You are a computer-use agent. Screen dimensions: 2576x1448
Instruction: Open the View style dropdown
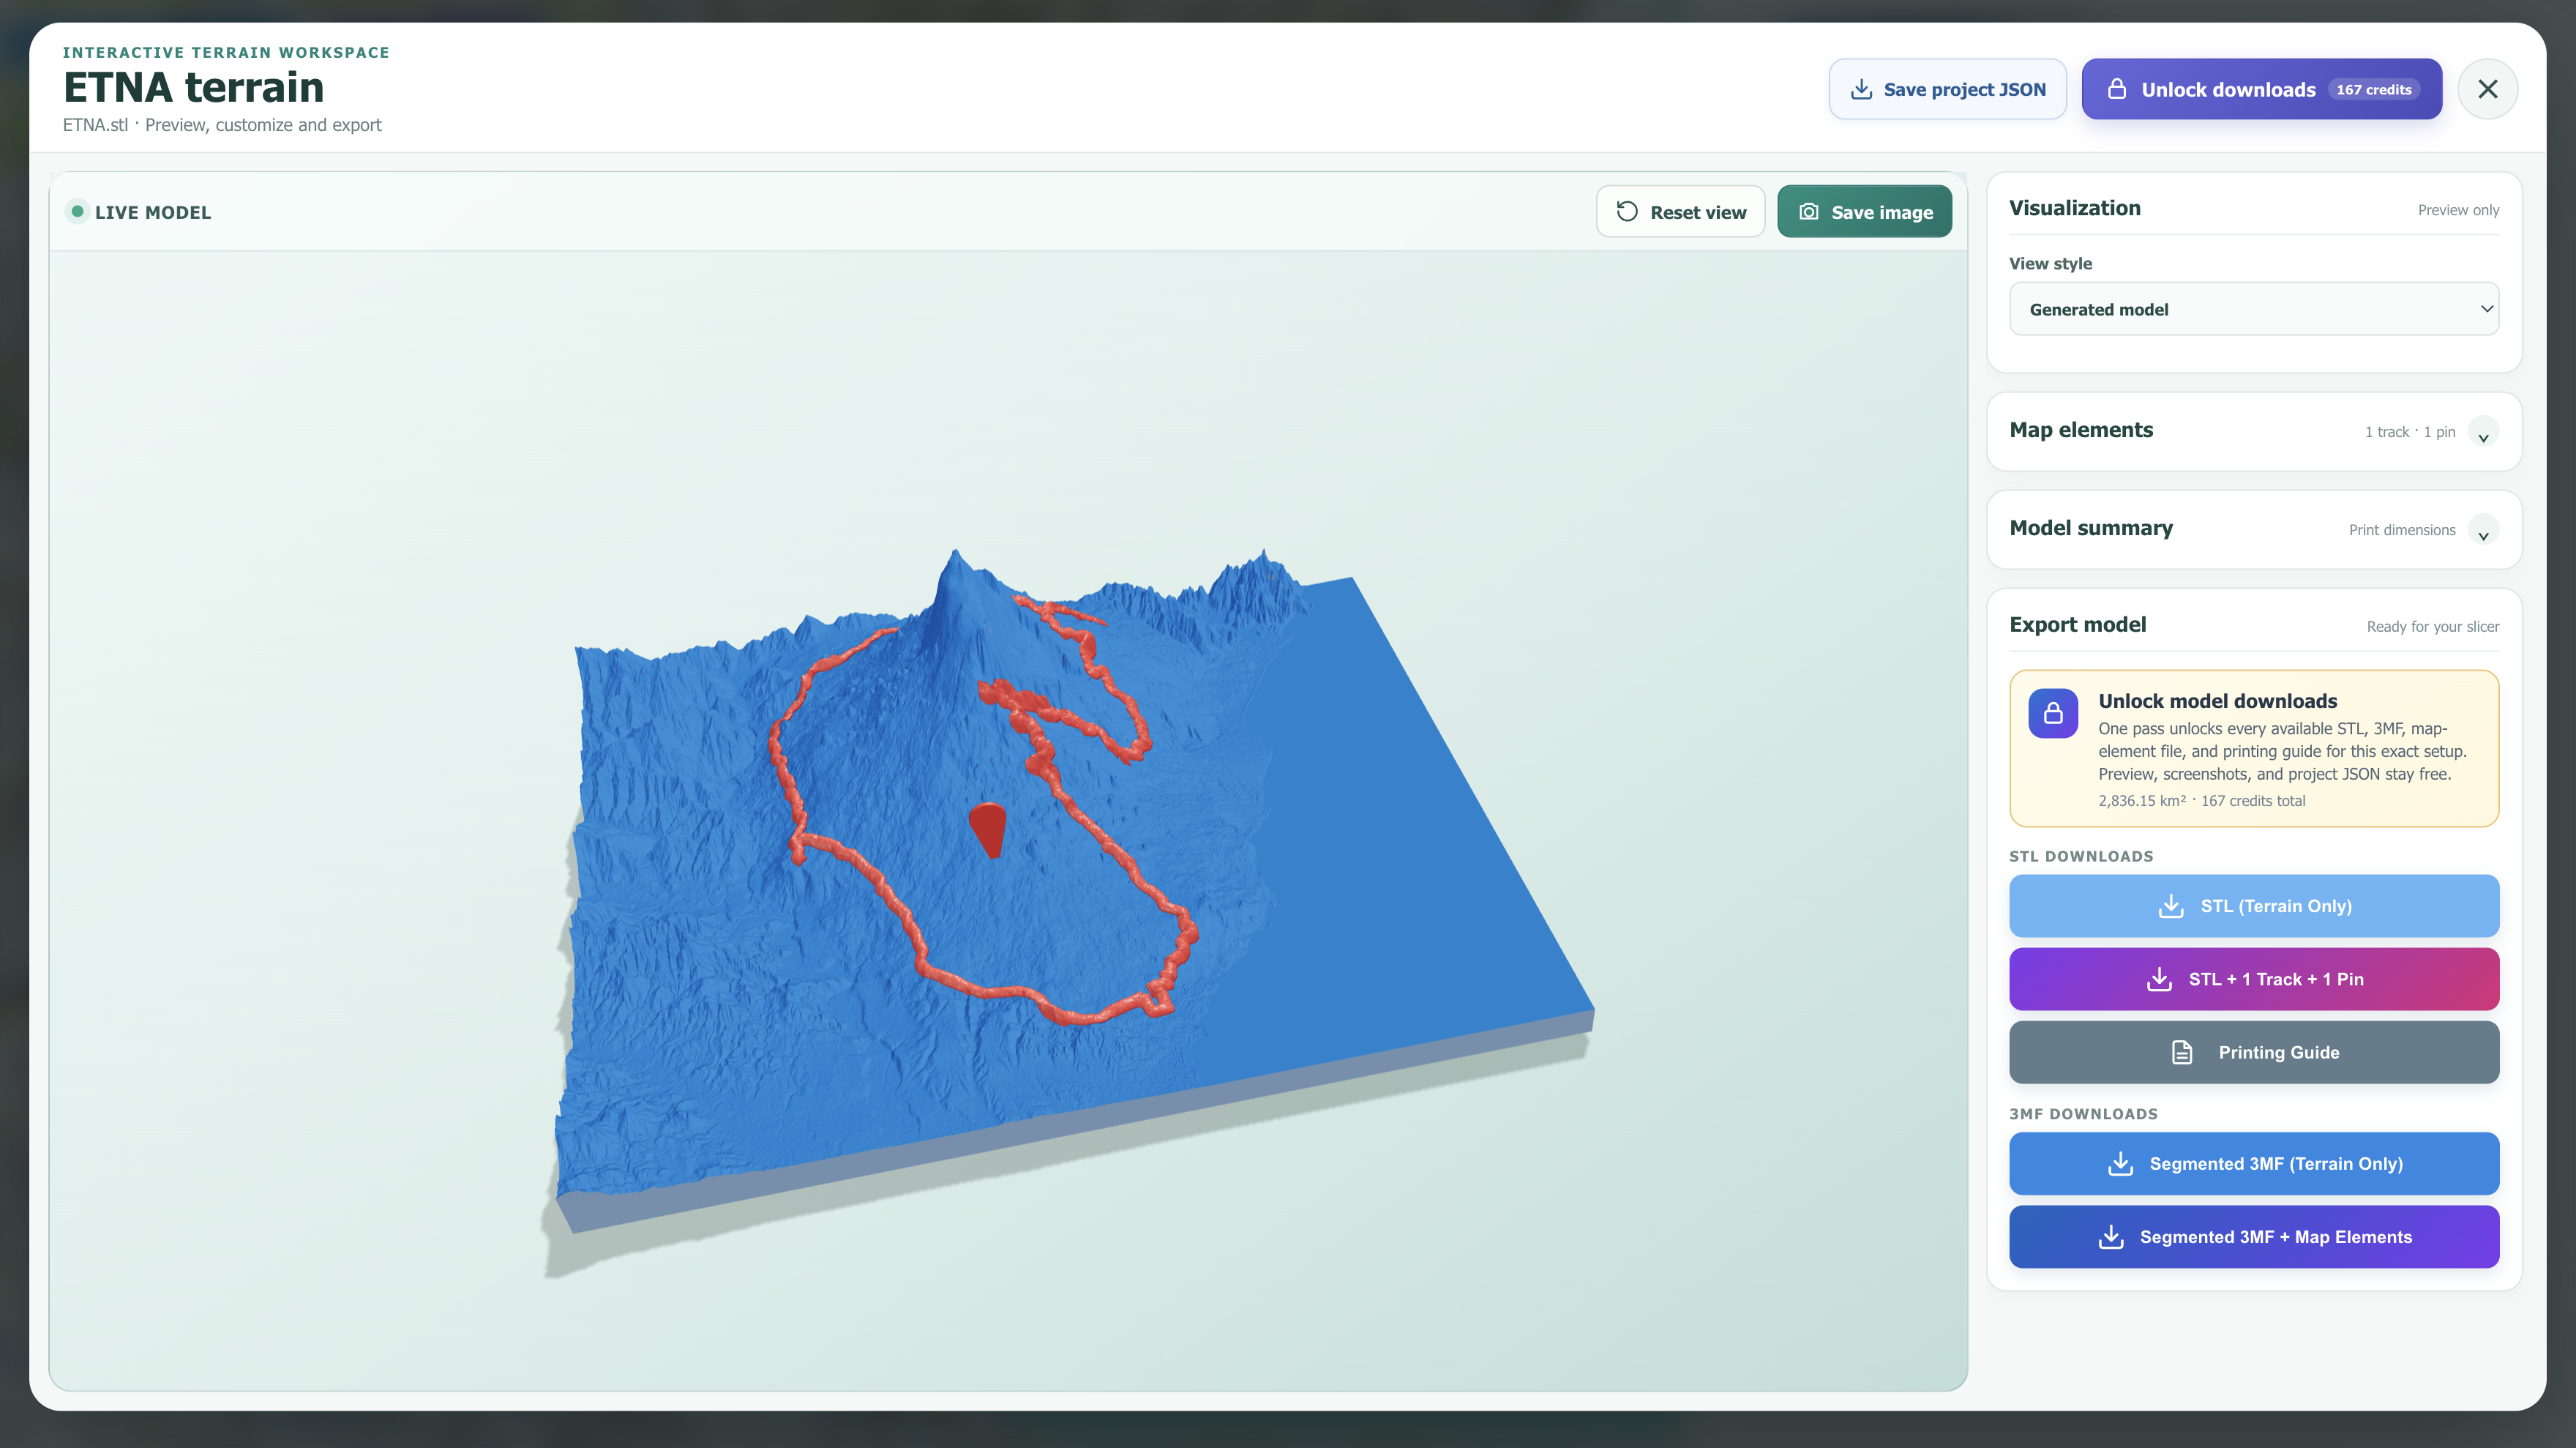[2254, 309]
